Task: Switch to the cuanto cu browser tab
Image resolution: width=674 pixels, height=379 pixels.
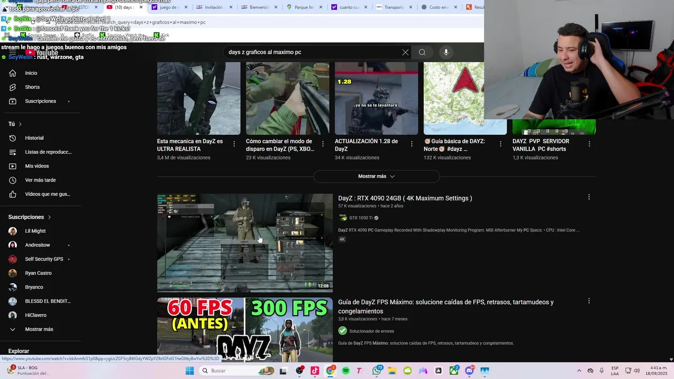Action: pos(349,7)
